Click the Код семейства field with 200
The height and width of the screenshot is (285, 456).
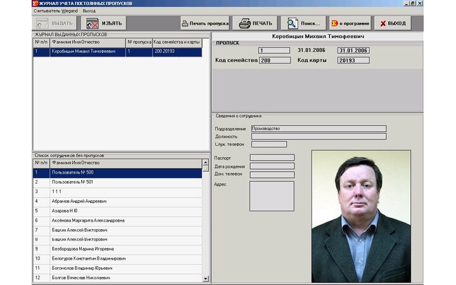point(274,61)
